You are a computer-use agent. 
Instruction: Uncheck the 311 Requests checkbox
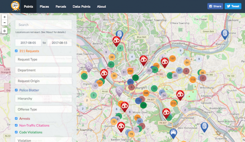pyautogui.click(x=16, y=51)
